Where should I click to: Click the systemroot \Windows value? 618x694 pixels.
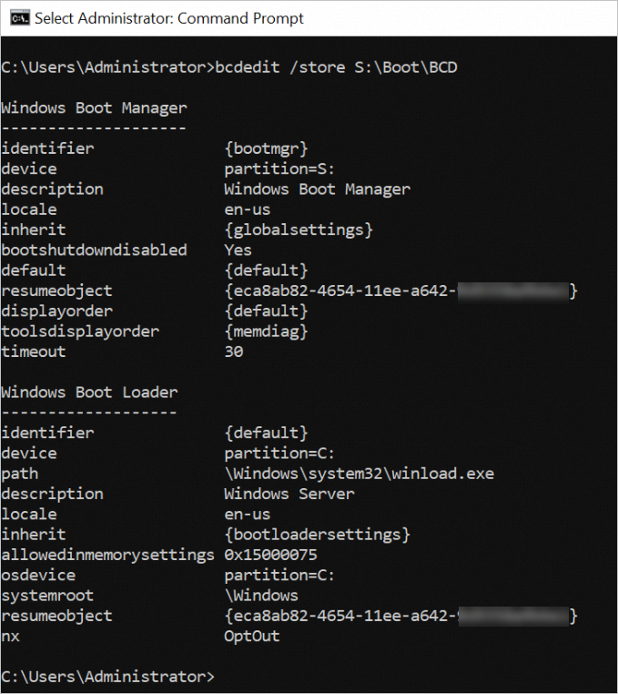(x=261, y=596)
